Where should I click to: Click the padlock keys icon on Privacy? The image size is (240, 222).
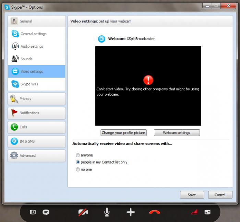tap(14, 99)
